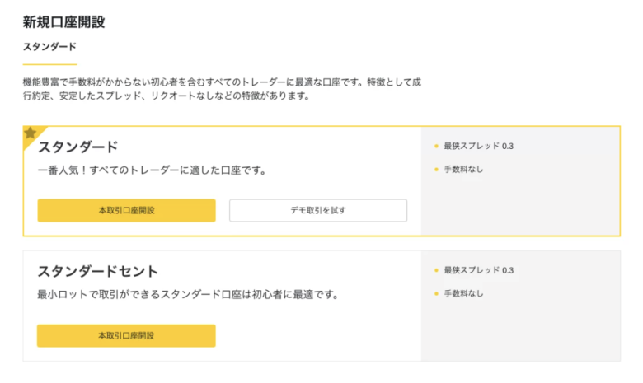The height and width of the screenshot is (383, 643).
Task: Click デモ取引を試す button
Action: pos(318,210)
